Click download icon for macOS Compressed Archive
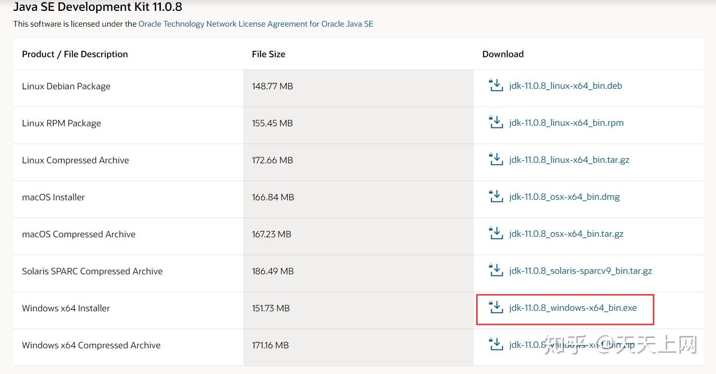 (495, 233)
